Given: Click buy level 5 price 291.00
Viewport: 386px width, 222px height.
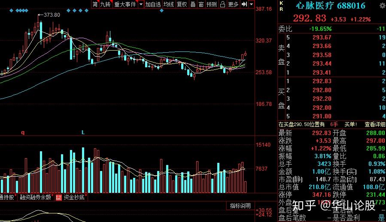Looking at the screenshot, I should (x=322, y=116).
